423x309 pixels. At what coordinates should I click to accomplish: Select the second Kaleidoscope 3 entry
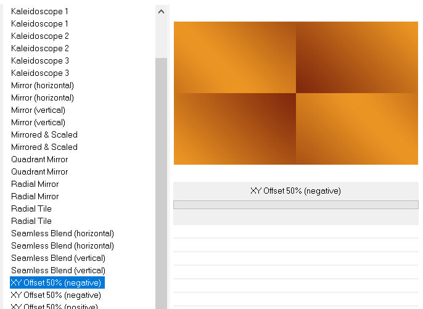pos(39,73)
